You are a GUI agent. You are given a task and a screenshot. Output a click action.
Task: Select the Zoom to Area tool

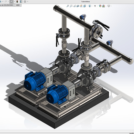(x=71, y=6)
